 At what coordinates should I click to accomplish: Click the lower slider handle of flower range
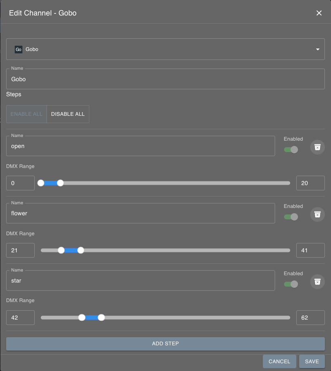click(x=61, y=250)
